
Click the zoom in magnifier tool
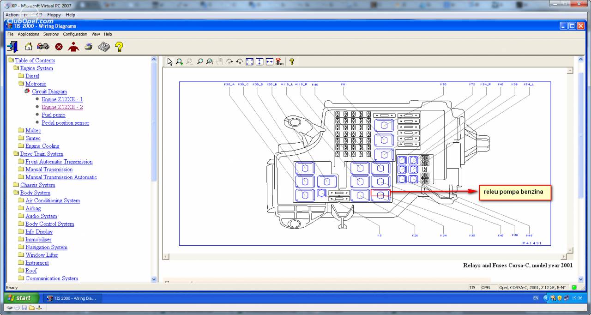coord(180,61)
